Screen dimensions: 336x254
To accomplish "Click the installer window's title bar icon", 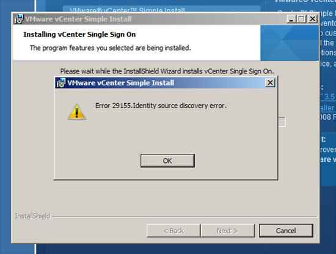I will [19, 20].
